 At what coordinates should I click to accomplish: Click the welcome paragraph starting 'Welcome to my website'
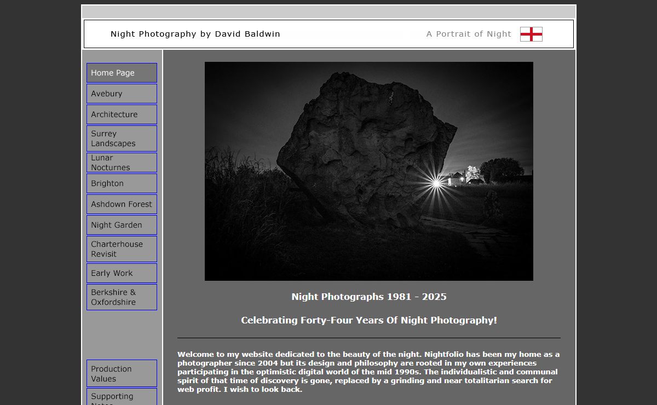click(368, 372)
